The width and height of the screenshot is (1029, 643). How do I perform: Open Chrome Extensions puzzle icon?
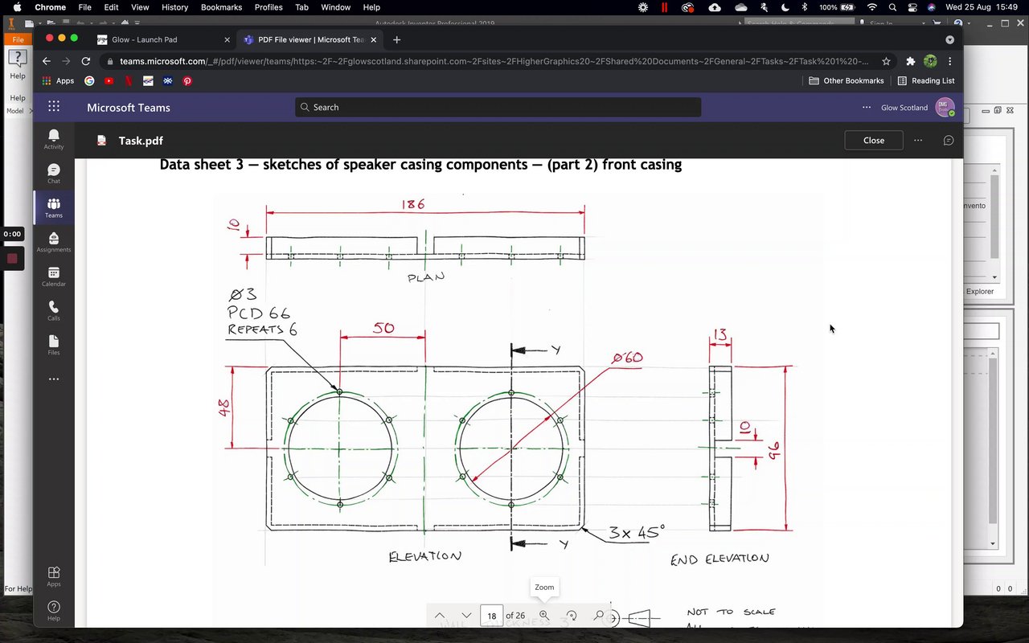pyautogui.click(x=910, y=61)
